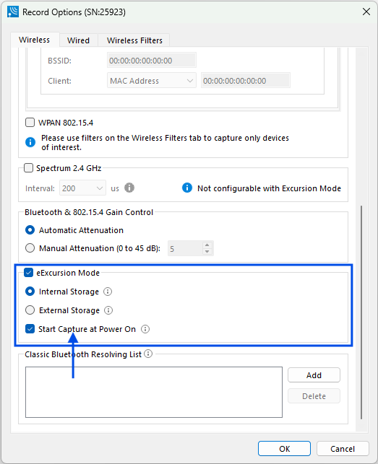Click the manual attenuation value field
The image size is (378, 464).
(x=186, y=248)
